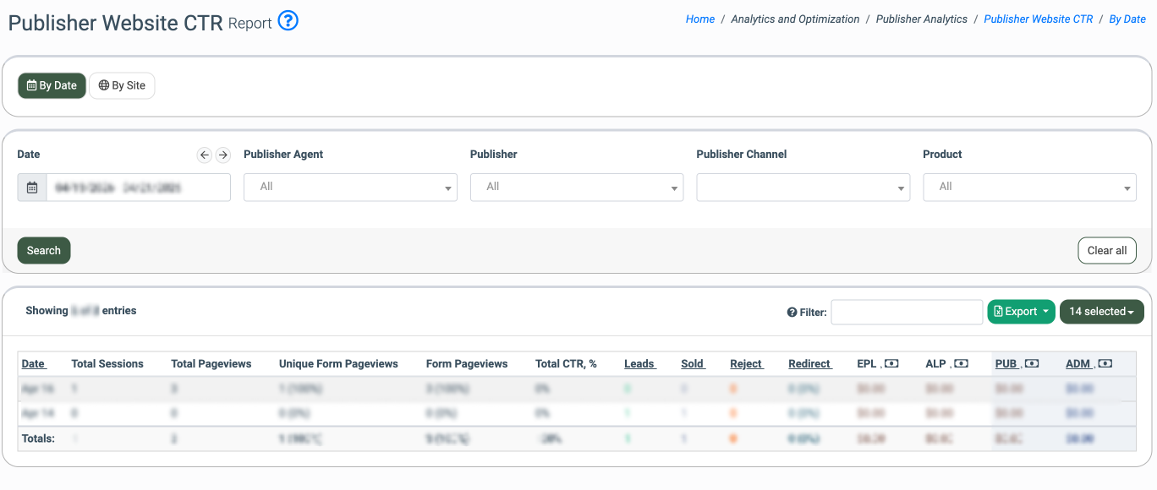Image resolution: width=1157 pixels, height=490 pixels.
Task: Click the money icon next to ADM
Action: (1105, 364)
